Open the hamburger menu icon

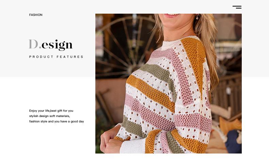[237, 7]
